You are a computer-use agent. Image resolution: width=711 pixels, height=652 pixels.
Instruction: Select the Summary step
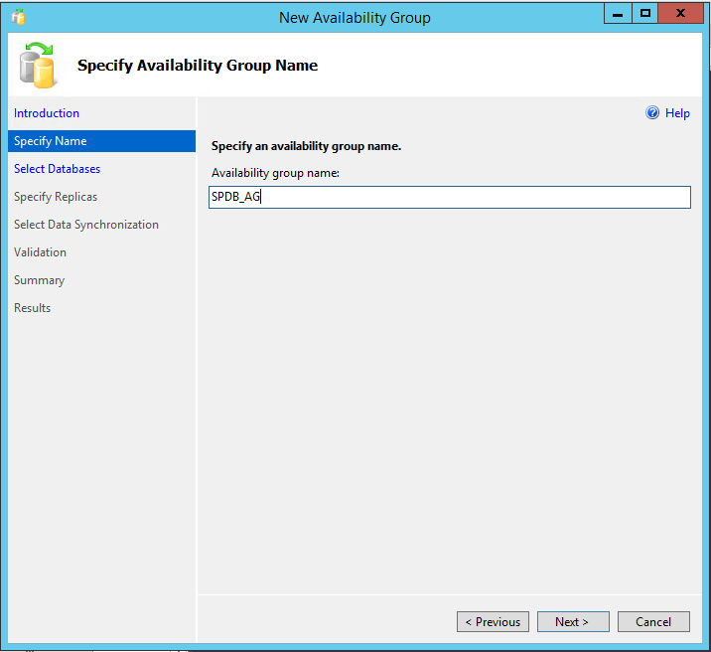coord(39,280)
